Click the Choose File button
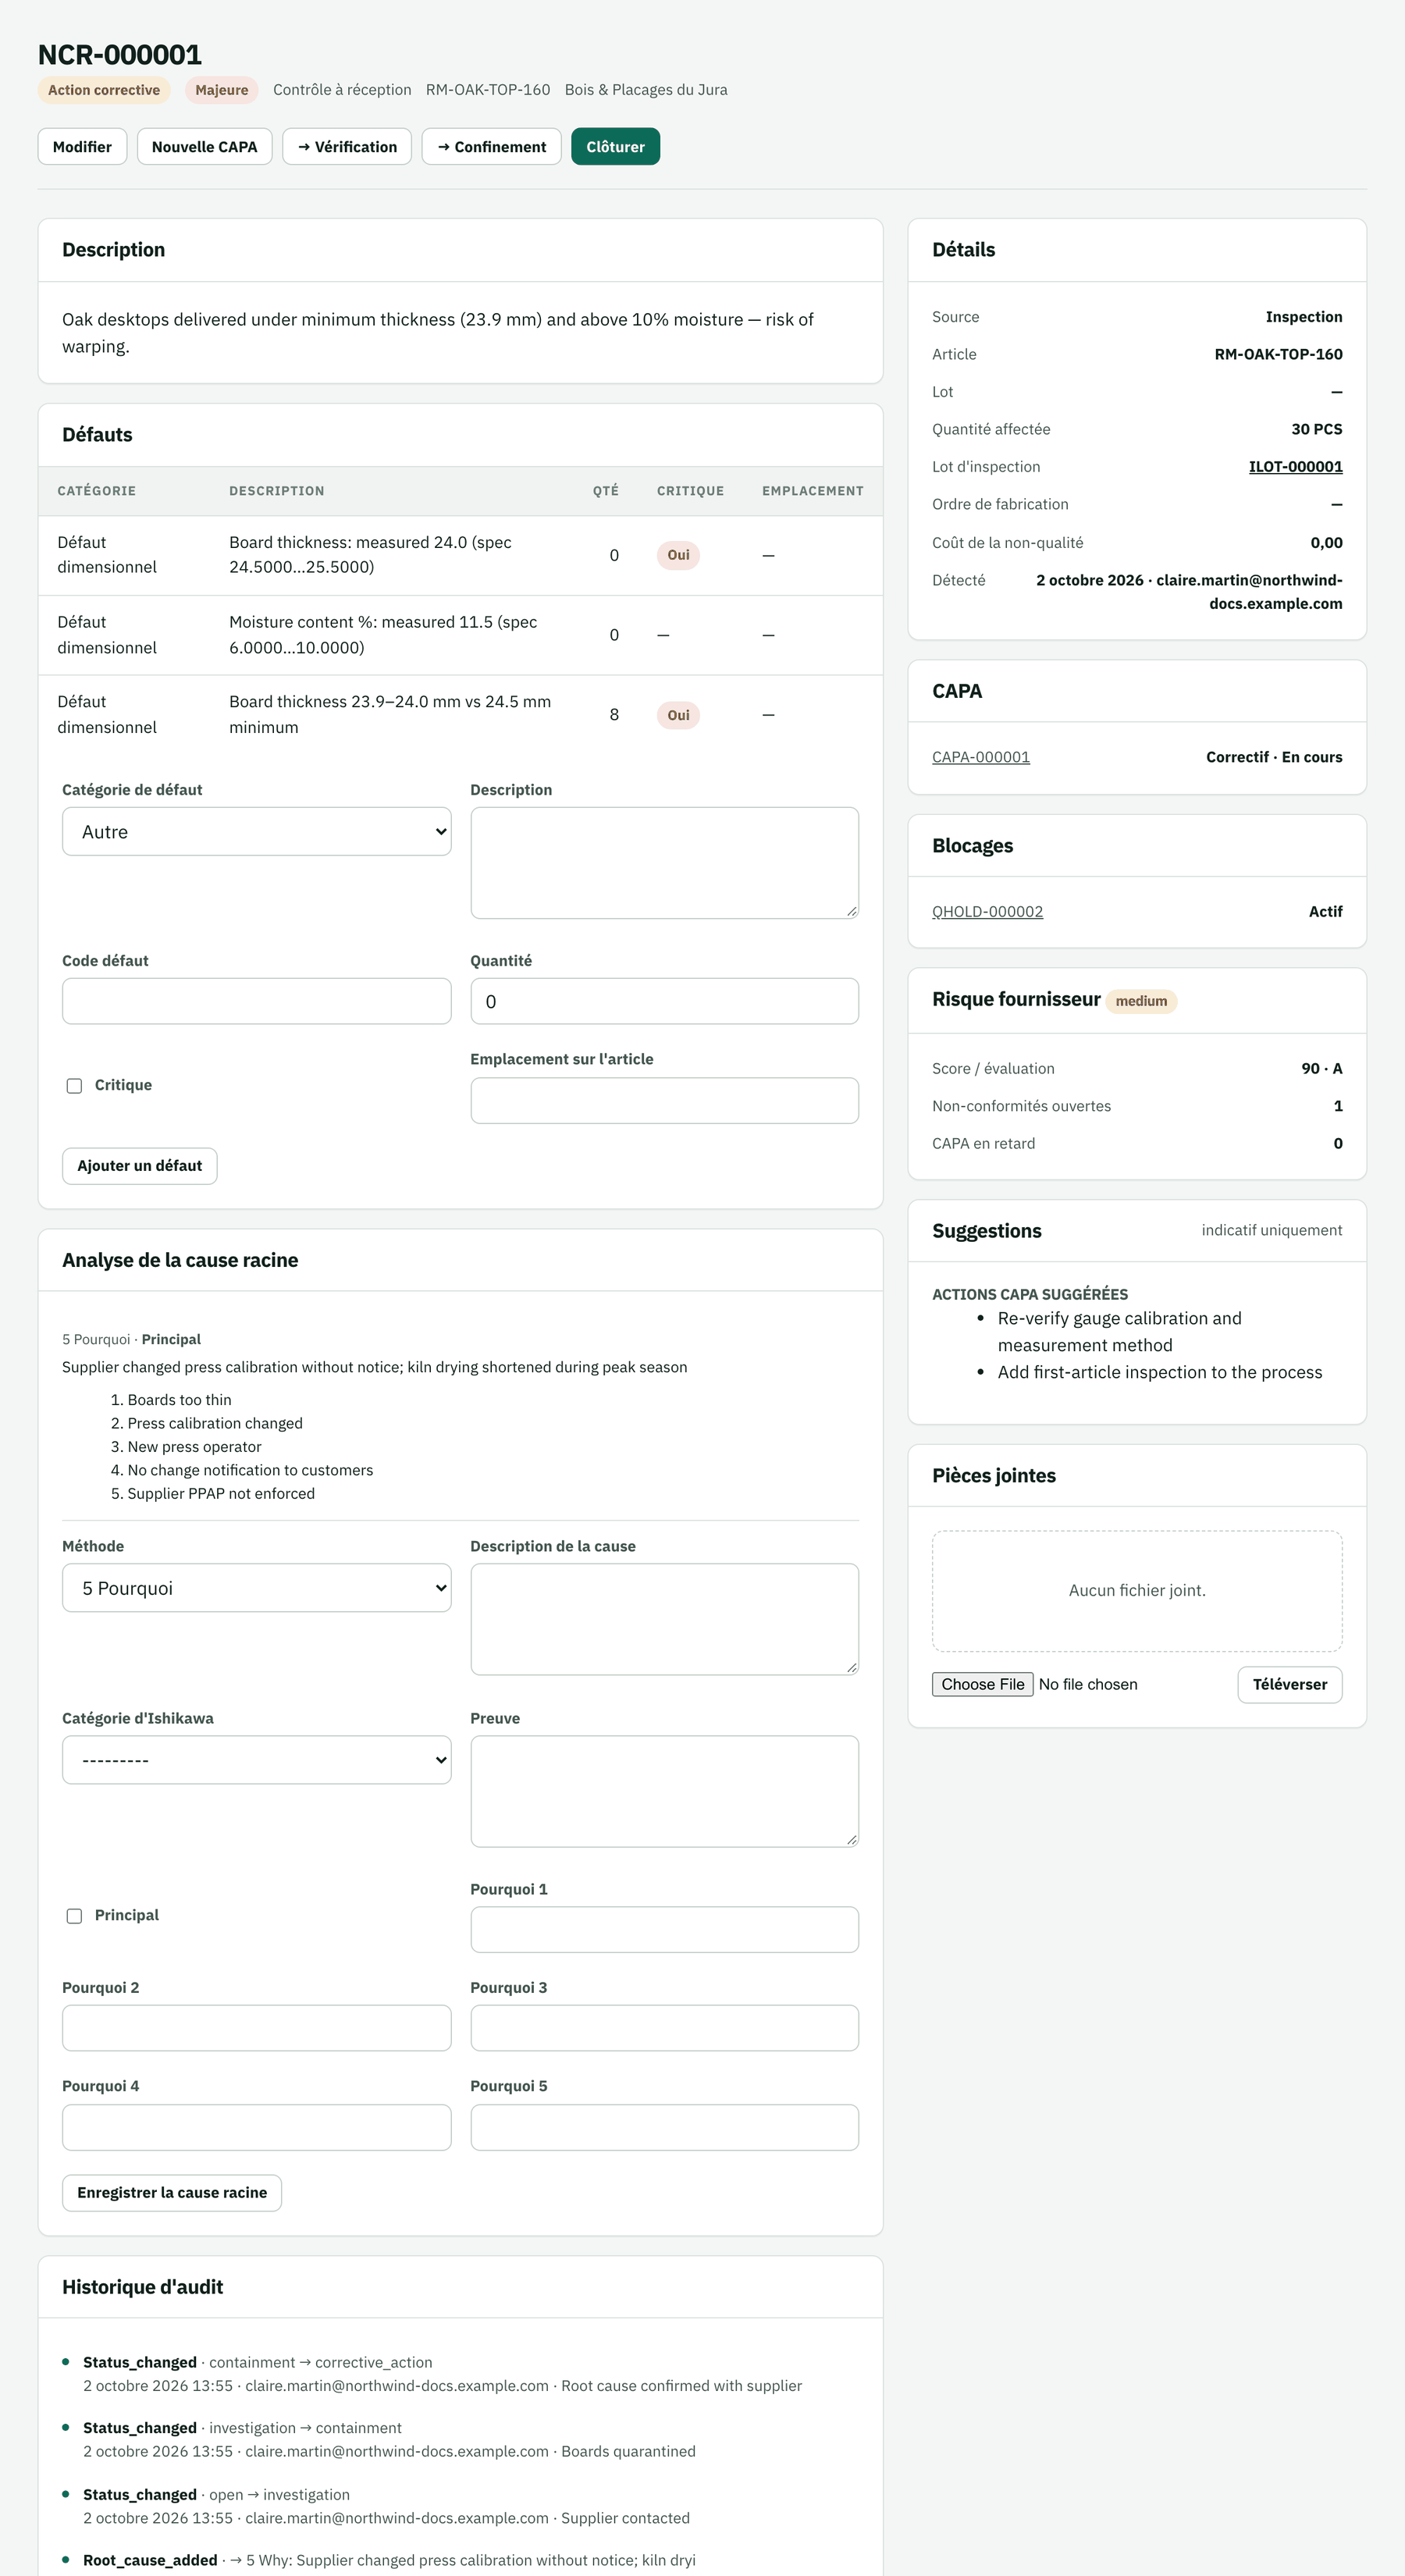 (x=982, y=1684)
